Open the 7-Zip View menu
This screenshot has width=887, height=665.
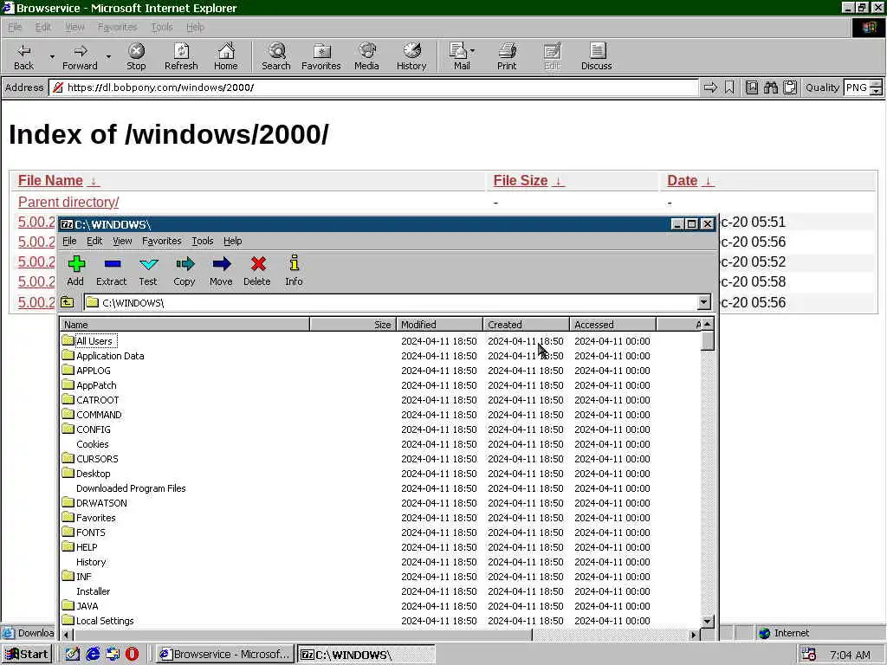(x=122, y=241)
